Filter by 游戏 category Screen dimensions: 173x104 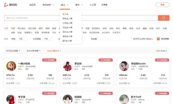[x=105, y=28]
